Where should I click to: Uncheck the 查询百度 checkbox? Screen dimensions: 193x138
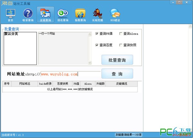point(97,45)
